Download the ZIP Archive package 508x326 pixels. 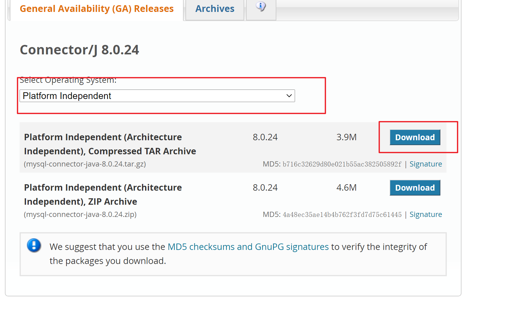point(415,188)
